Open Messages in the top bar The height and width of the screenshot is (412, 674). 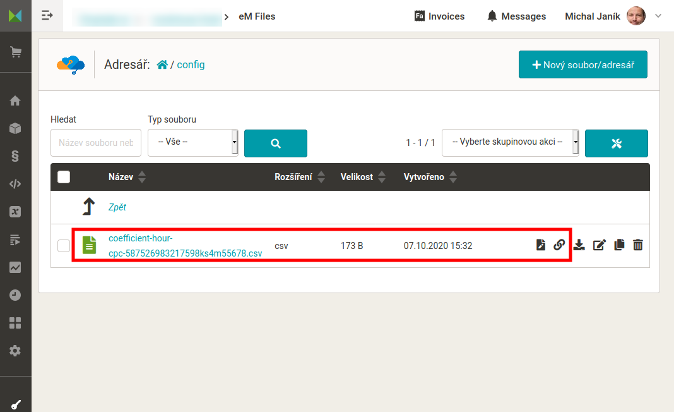(x=516, y=16)
